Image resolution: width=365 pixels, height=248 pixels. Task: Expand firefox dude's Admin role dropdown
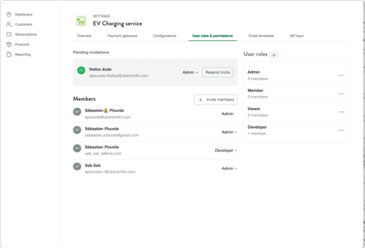click(190, 72)
